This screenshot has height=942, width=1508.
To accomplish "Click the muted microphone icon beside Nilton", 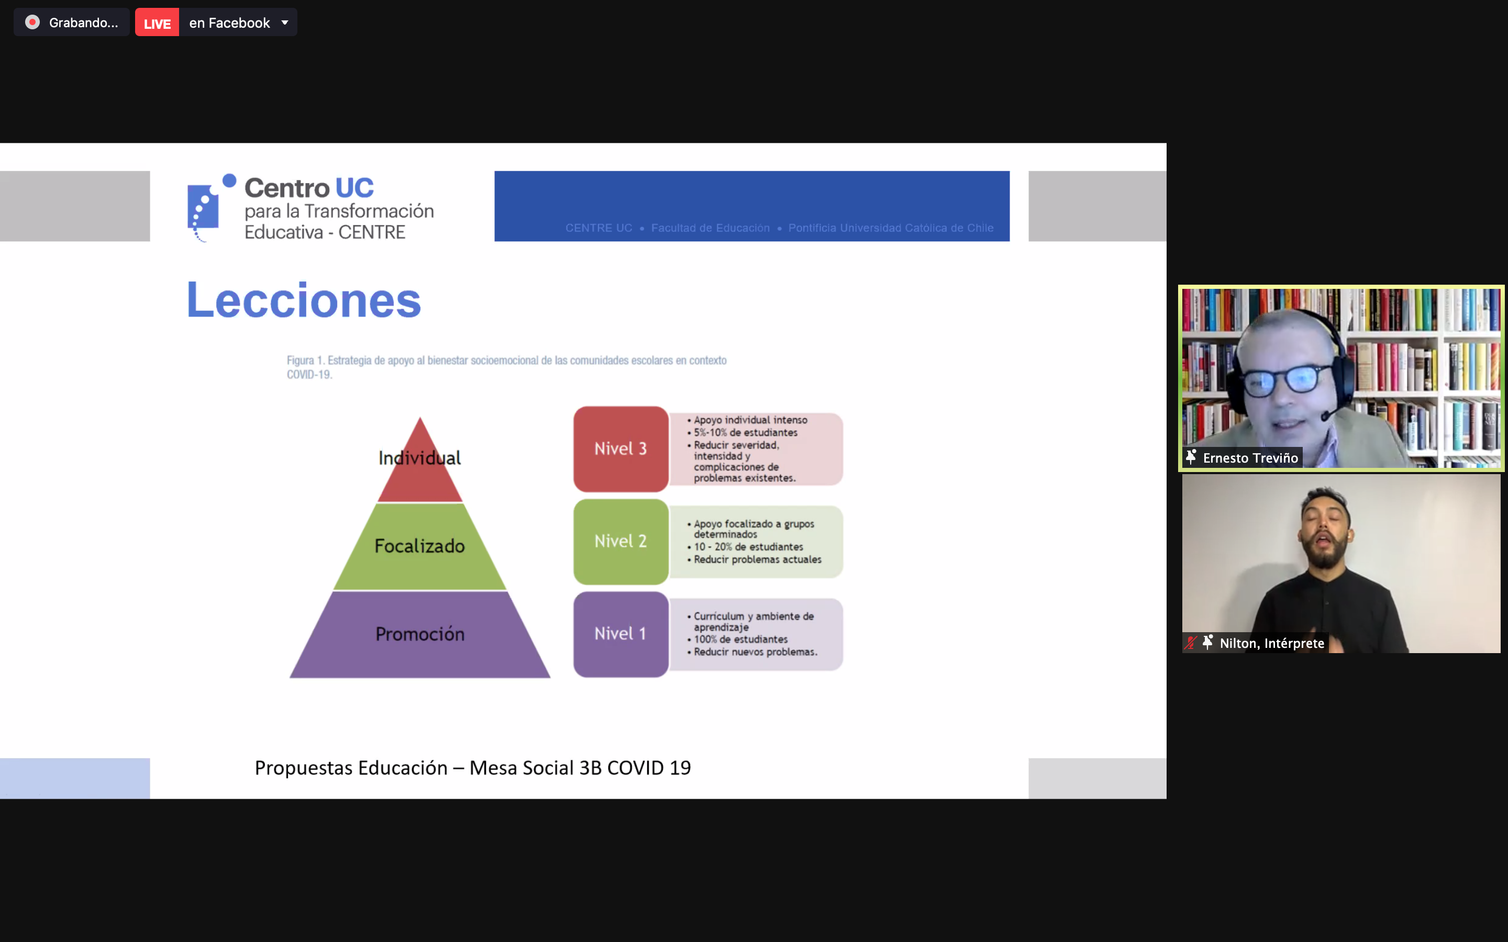I will 1191,642.
